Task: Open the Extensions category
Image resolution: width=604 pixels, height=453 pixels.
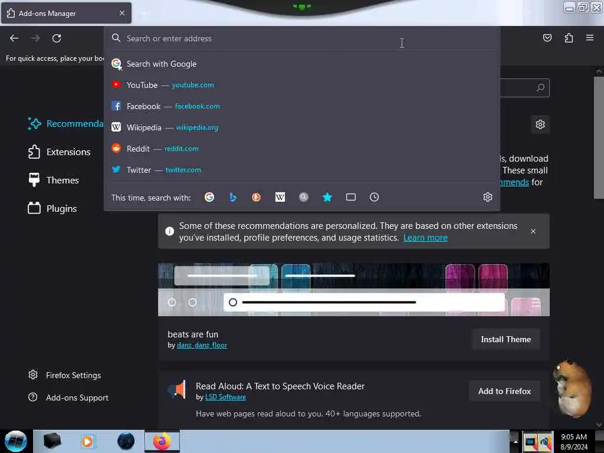Action: (60, 152)
